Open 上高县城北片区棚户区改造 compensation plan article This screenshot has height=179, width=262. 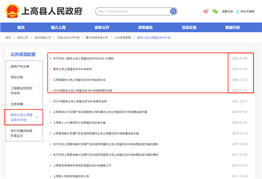100,112
